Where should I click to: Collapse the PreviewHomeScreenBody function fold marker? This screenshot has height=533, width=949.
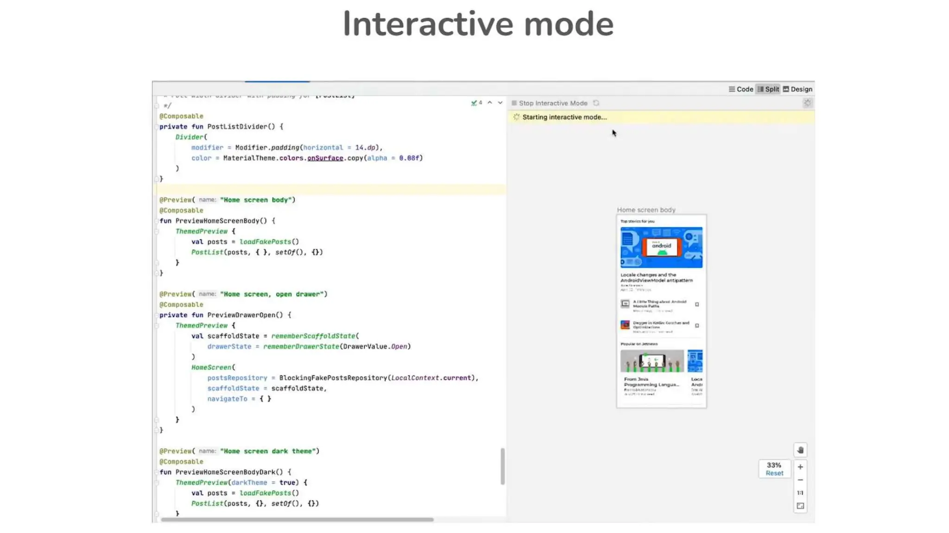tap(157, 221)
